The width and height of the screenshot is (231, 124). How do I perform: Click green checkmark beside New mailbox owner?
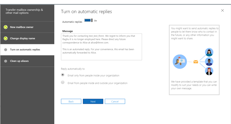tap(5, 27)
